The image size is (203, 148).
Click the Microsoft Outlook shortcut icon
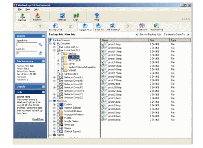62,111
